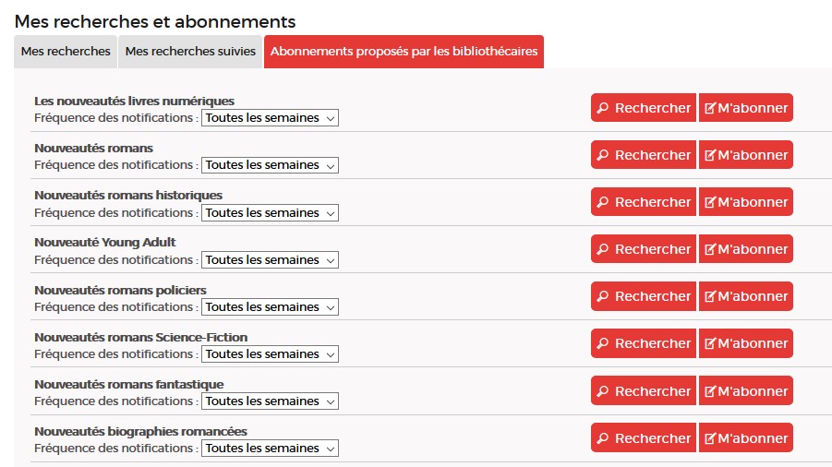Click subscribe pencil icon for Nouveautés romans
Screen dimensions: 832x467
click(710, 155)
